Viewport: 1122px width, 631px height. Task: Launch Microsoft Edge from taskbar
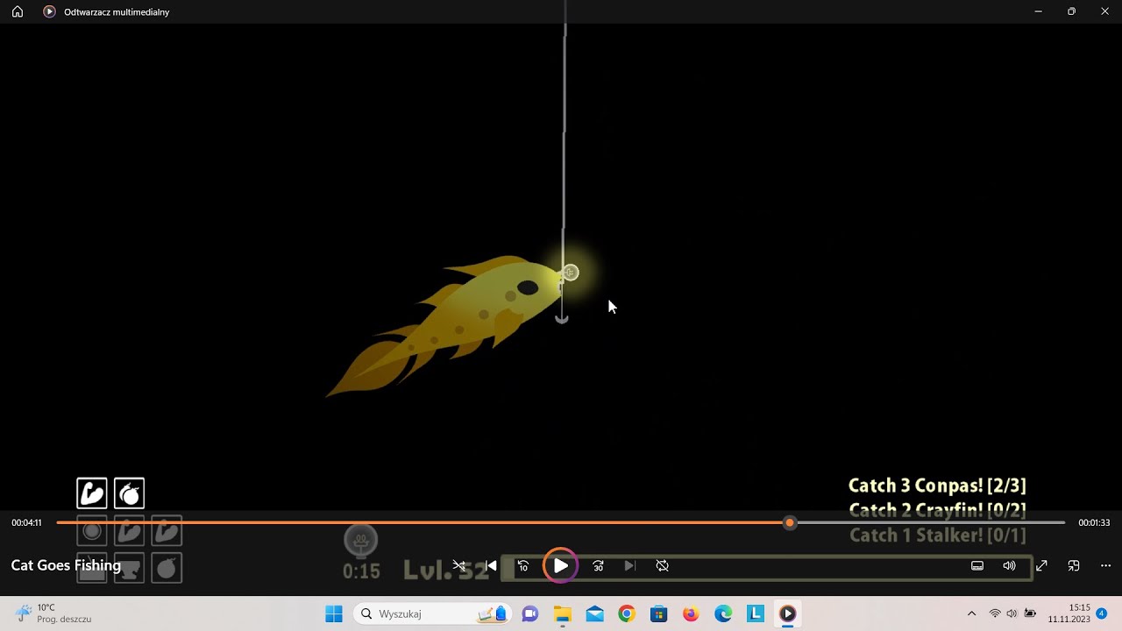tap(723, 613)
